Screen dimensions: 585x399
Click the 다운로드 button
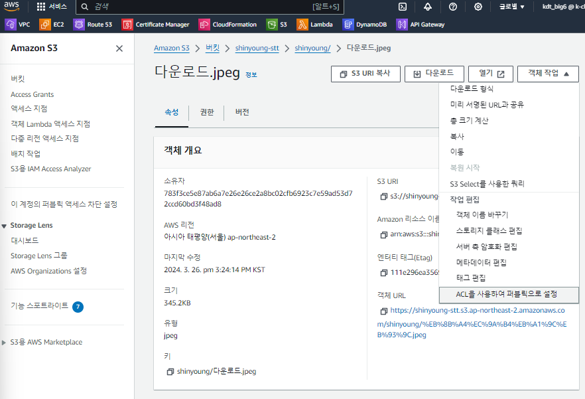434,74
